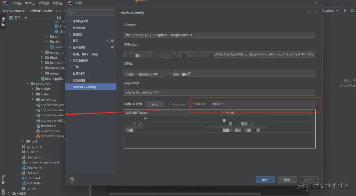Click the translation icon beside 插件
Screen dimensions: 356x196
[107, 41]
